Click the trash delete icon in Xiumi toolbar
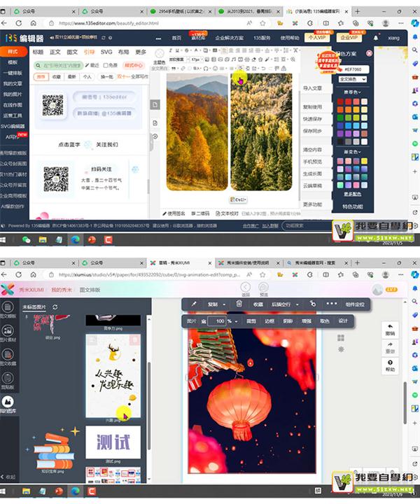The width and height of the screenshot is (420, 504). pos(239,304)
